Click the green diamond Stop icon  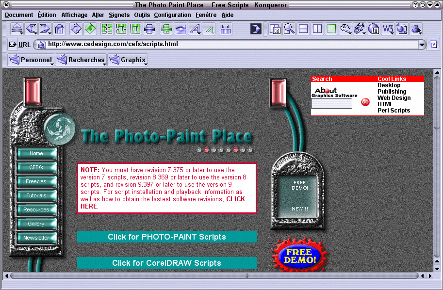point(90,29)
